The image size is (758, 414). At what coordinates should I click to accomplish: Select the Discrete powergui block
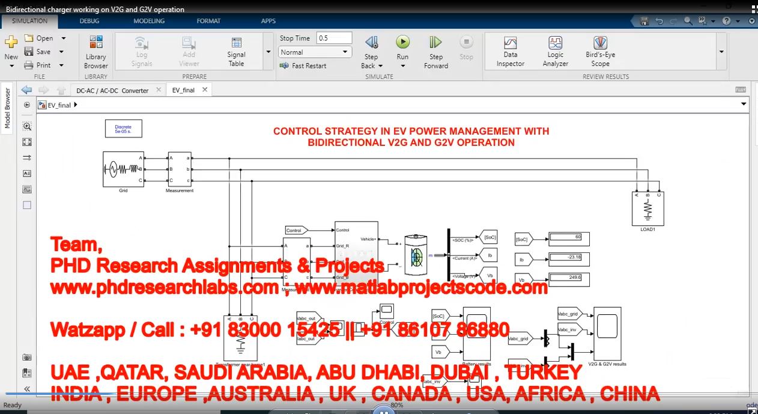coord(123,128)
